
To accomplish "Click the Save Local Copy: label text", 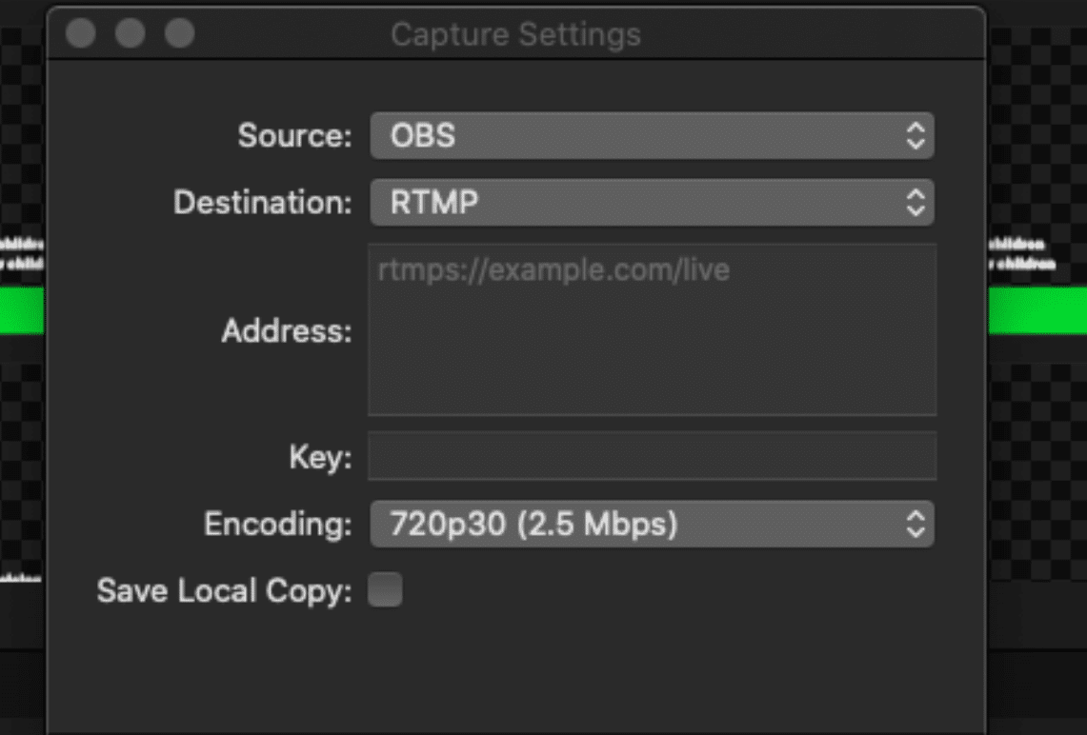I will (224, 591).
